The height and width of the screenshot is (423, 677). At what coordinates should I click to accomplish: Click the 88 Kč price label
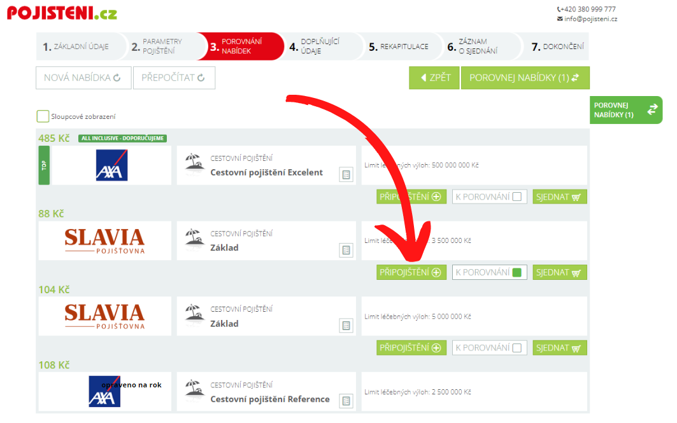51,214
